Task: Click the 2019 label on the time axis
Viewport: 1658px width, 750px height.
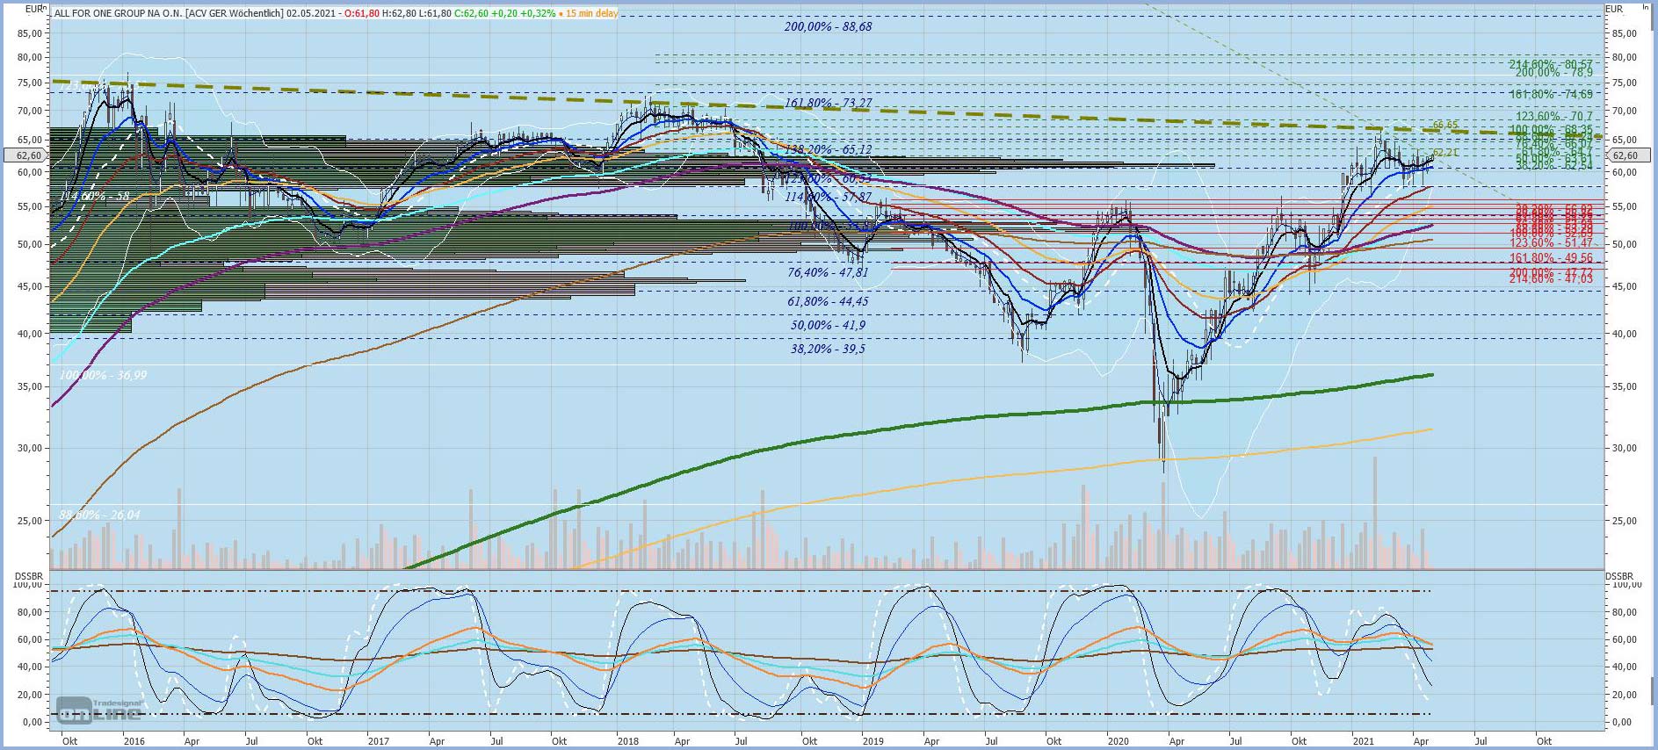Action: (x=872, y=741)
